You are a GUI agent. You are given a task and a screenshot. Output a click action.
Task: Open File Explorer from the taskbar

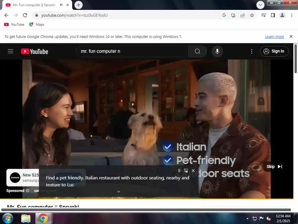coord(26,218)
